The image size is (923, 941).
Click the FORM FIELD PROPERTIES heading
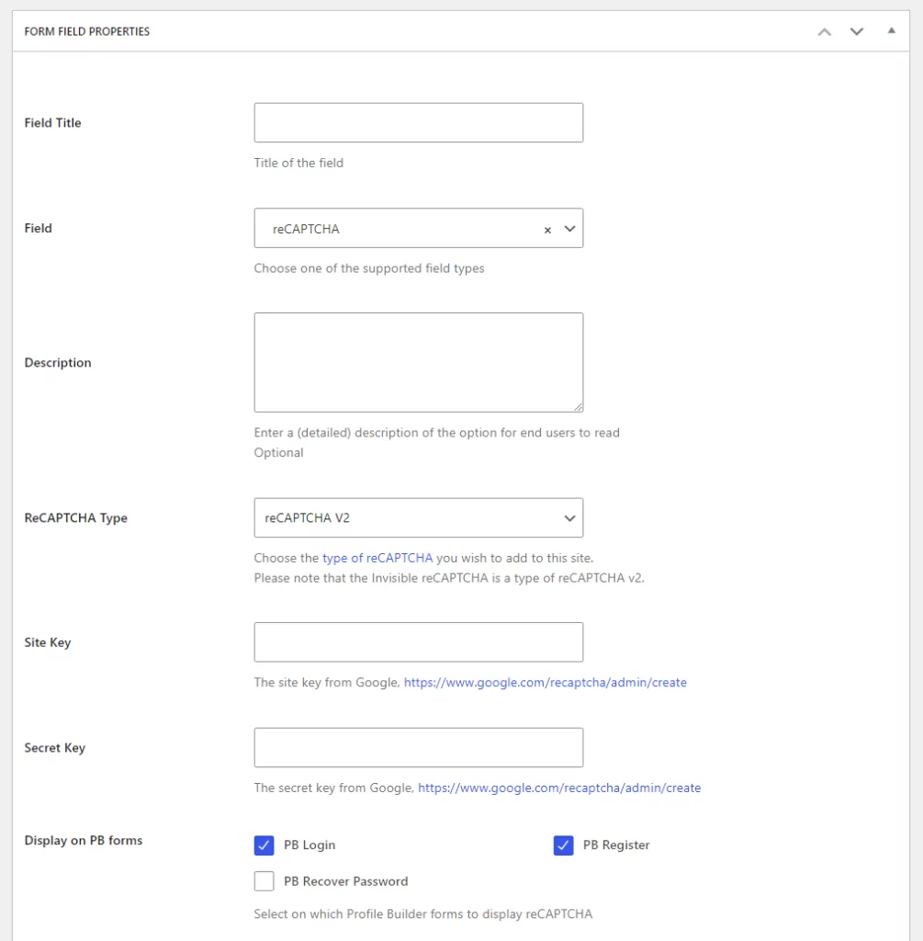[x=87, y=32]
